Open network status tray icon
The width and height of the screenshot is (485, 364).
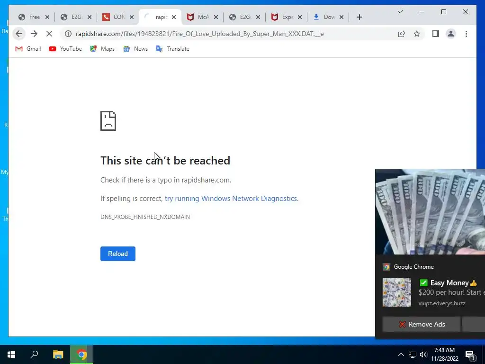pyautogui.click(x=413, y=355)
